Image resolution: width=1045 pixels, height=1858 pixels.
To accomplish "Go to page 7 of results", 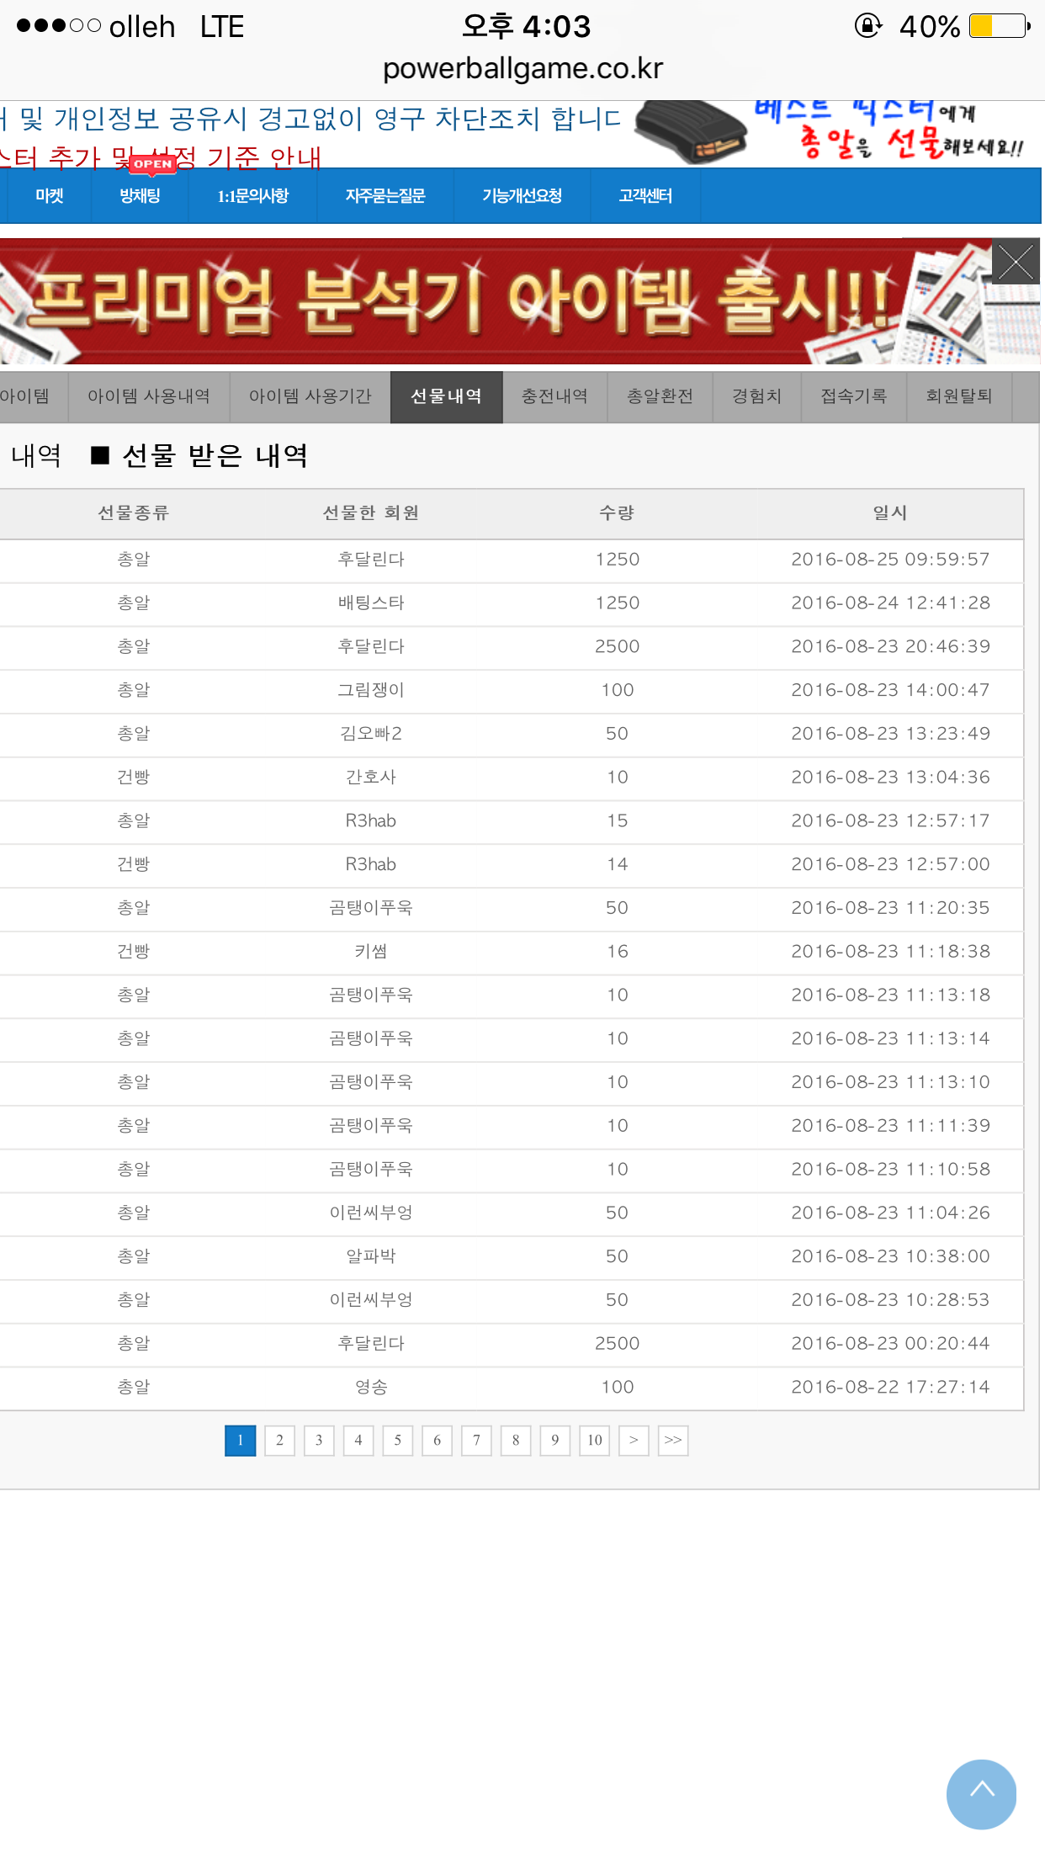I will (476, 1440).
